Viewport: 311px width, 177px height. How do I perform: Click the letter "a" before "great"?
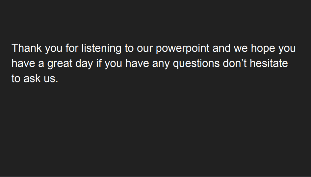click(41, 64)
